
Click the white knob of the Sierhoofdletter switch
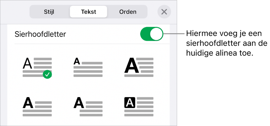click(157, 35)
